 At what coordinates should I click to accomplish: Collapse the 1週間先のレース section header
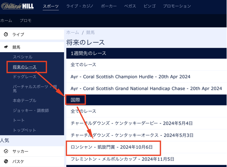pyautogui.click(x=146, y=53)
